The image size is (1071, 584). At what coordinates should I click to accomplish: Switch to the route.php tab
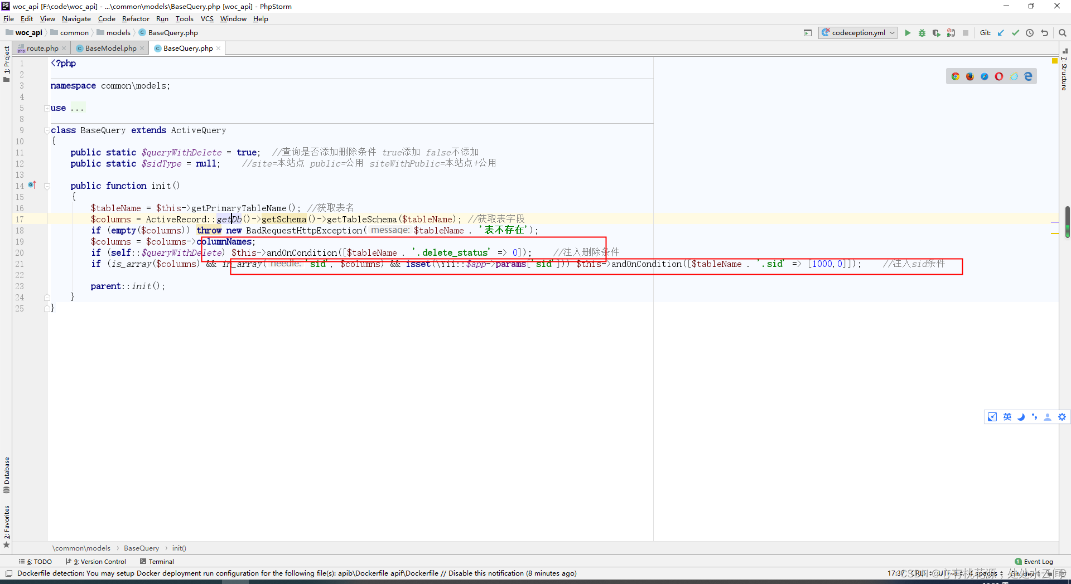click(42, 48)
